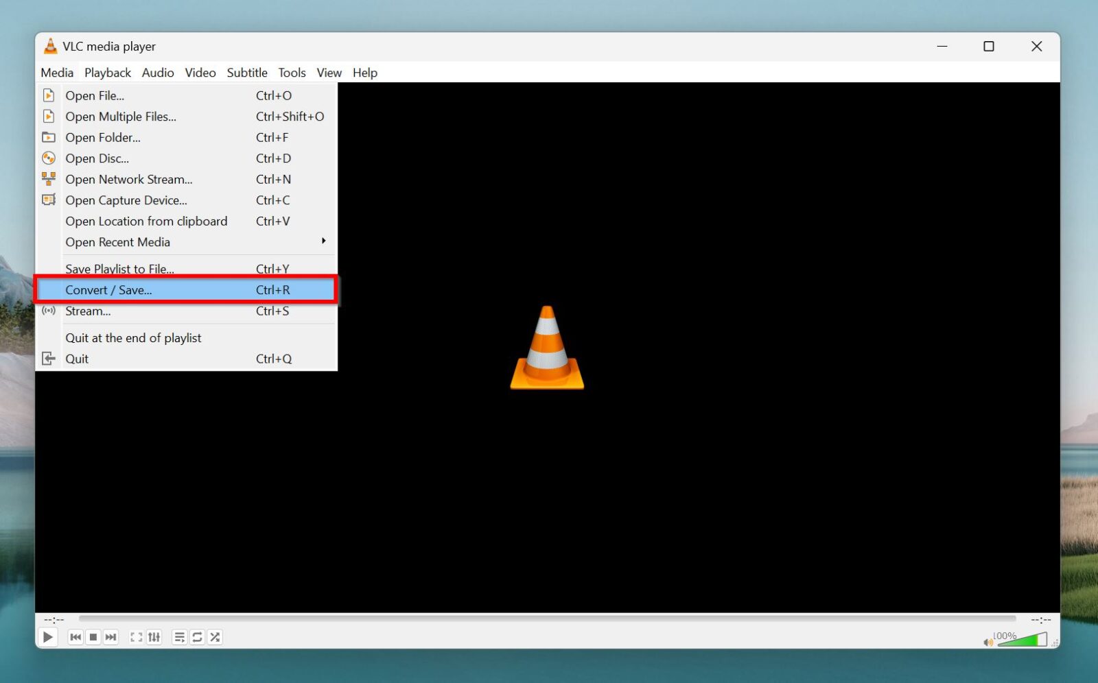
Task: Toggle loop playback mode
Action: point(197,637)
